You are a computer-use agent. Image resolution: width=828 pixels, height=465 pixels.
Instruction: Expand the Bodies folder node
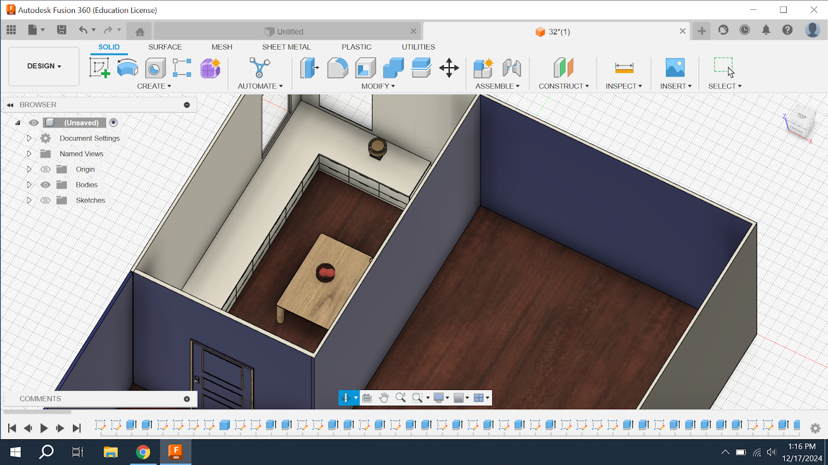coord(29,185)
